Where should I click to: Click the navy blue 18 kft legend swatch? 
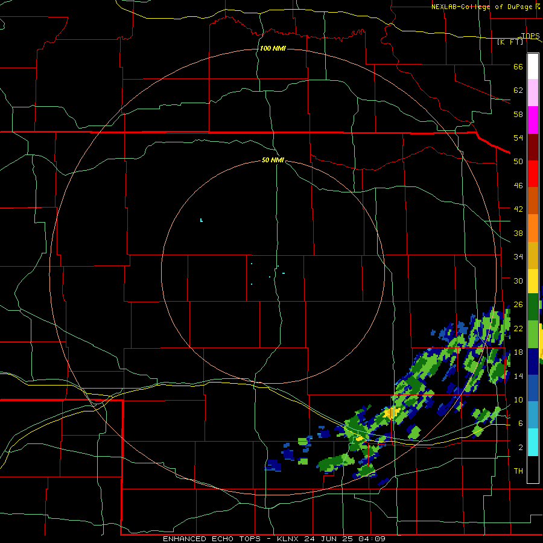click(533, 361)
